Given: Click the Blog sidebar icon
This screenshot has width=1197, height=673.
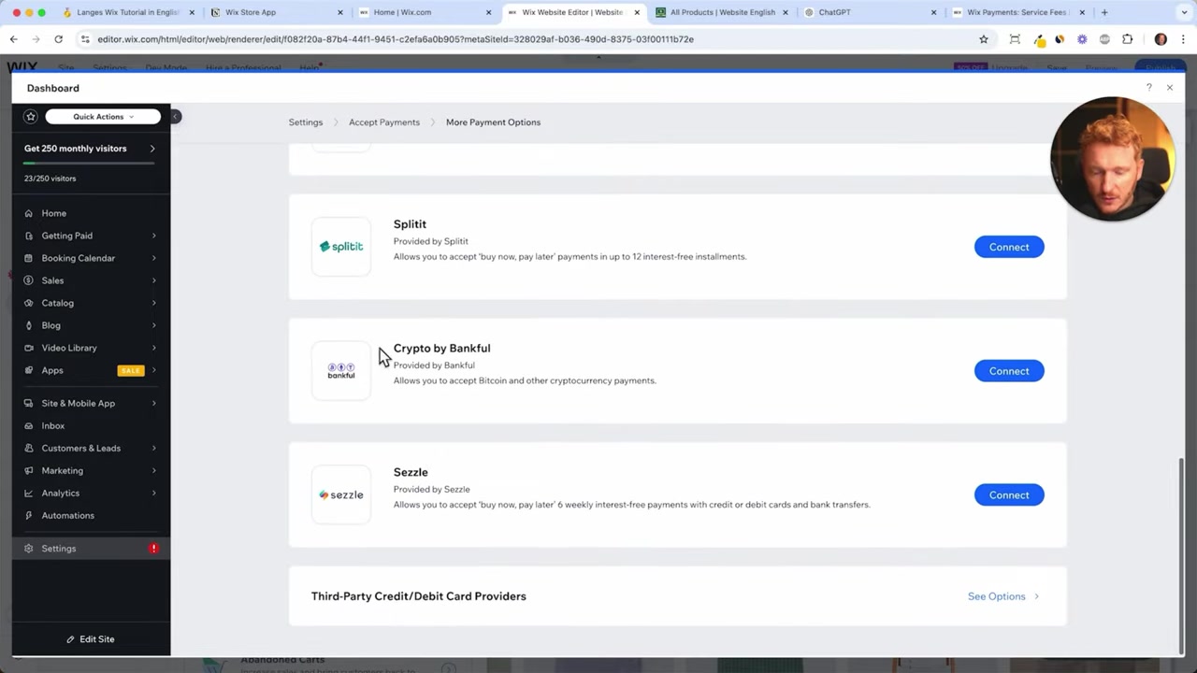Looking at the screenshot, I should (28, 325).
